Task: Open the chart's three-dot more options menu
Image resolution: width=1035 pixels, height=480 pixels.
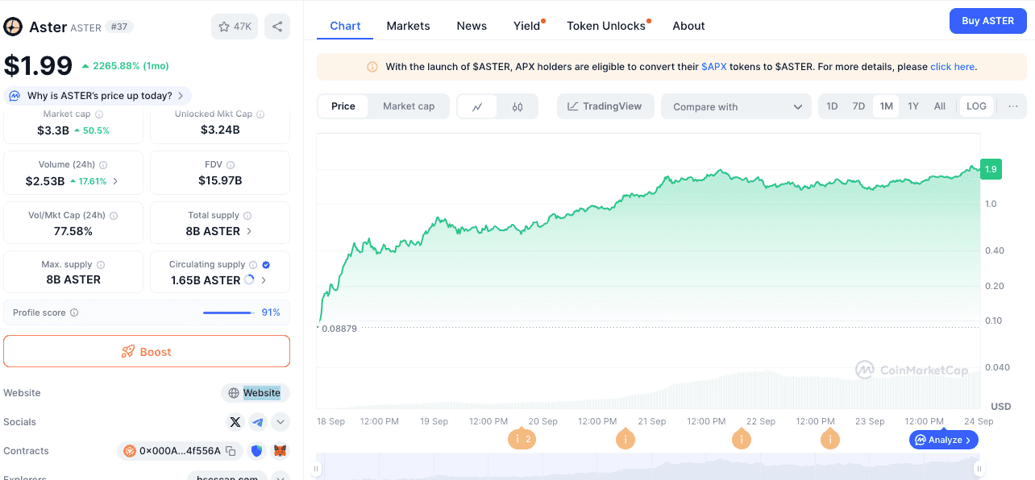Action: [x=1013, y=106]
